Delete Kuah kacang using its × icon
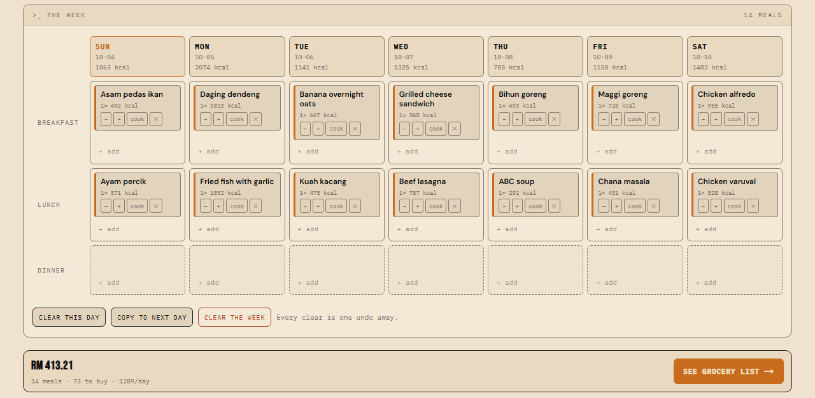Viewport: 815px width, 398px height. (355, 206)
